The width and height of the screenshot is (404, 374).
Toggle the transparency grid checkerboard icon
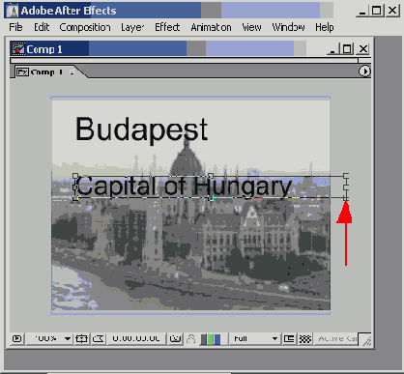pos(305,338)
